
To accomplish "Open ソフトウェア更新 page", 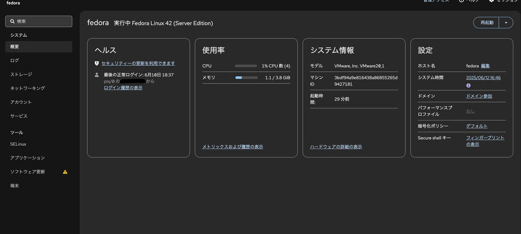I will [x=39, y=172].
